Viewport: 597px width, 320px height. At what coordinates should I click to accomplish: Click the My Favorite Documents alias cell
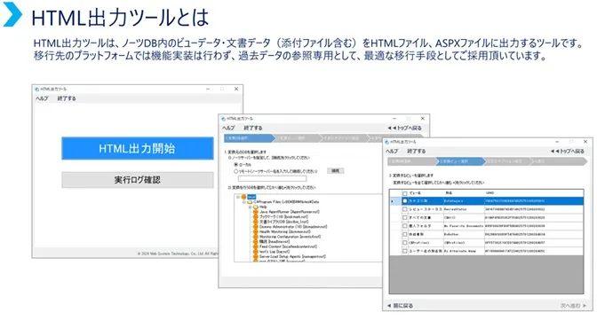[464, 226]
